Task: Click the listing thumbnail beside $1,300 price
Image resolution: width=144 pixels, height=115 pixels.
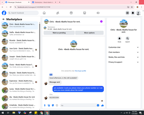Action: pyautogui.click(x=45, y=28)
